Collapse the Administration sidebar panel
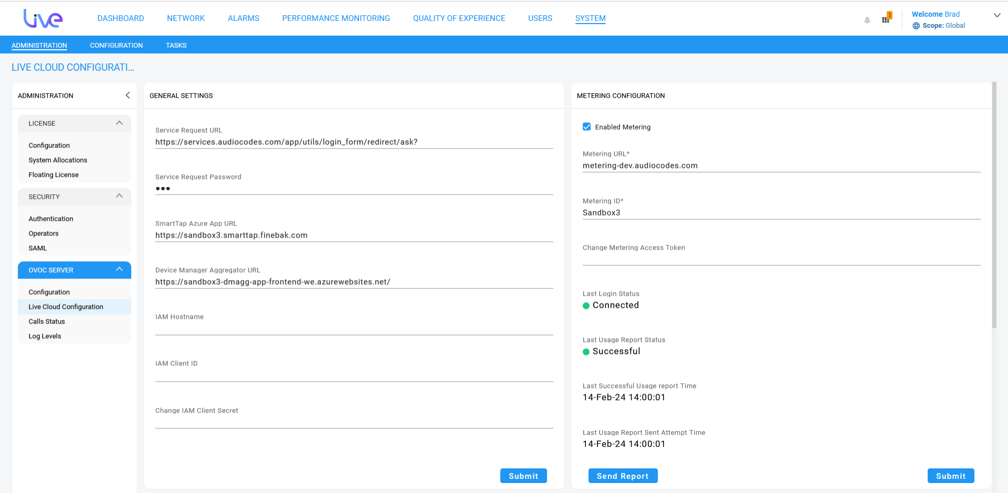 (x=128, y=95)
